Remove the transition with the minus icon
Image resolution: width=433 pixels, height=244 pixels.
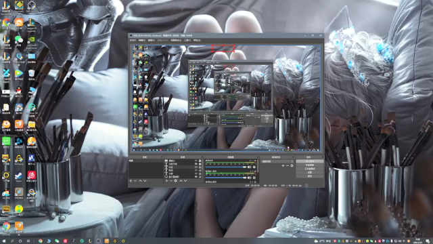click(x=287, y=165)
